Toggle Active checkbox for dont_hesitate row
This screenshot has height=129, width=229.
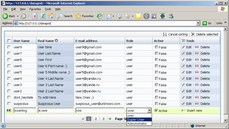(x=157, y=97)
